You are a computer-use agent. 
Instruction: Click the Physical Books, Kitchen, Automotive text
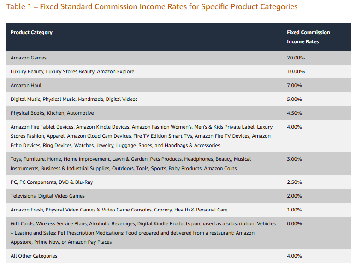tap(52, 113)
